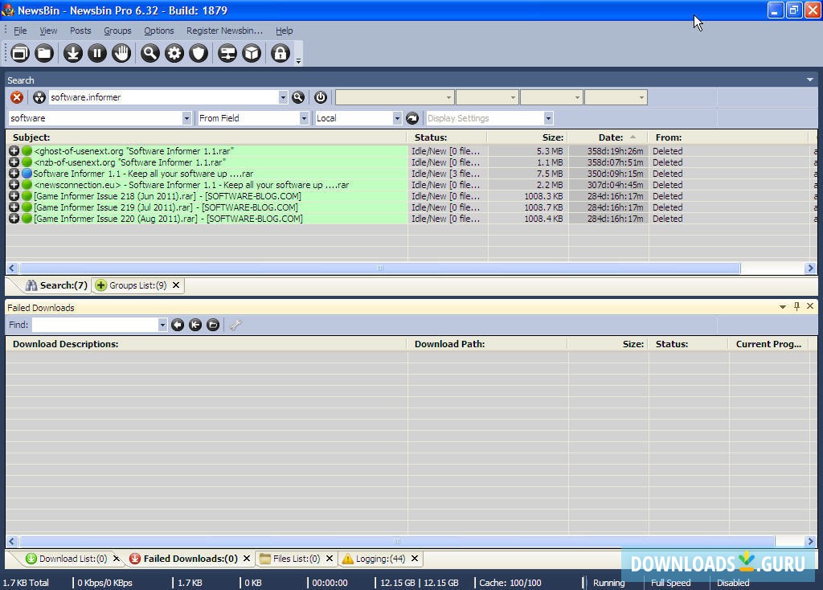Click the padlock toolbar icon
This screenshot has height=590, width=823.
[280, 53]
